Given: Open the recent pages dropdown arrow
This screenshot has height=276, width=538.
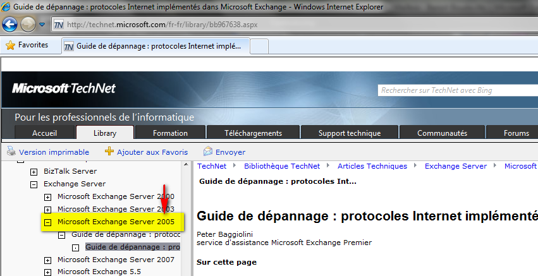Looking at the screenshot, I should coord(42,25).
